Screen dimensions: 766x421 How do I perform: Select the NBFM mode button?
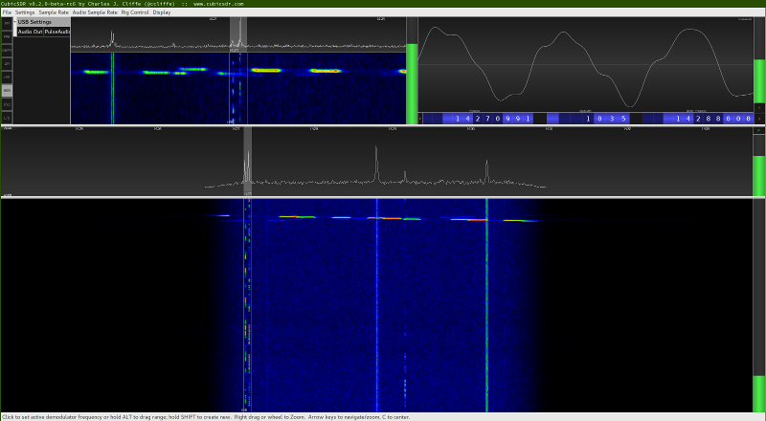(7, 50)
